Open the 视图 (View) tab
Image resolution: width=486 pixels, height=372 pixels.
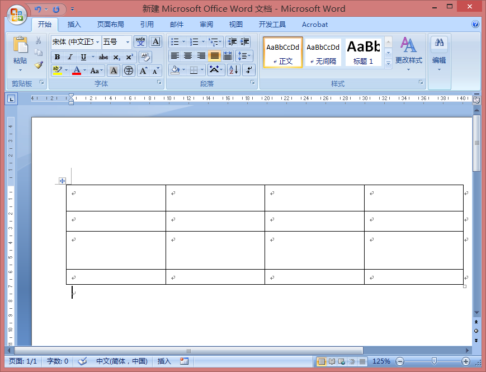(x=235, y=25)
